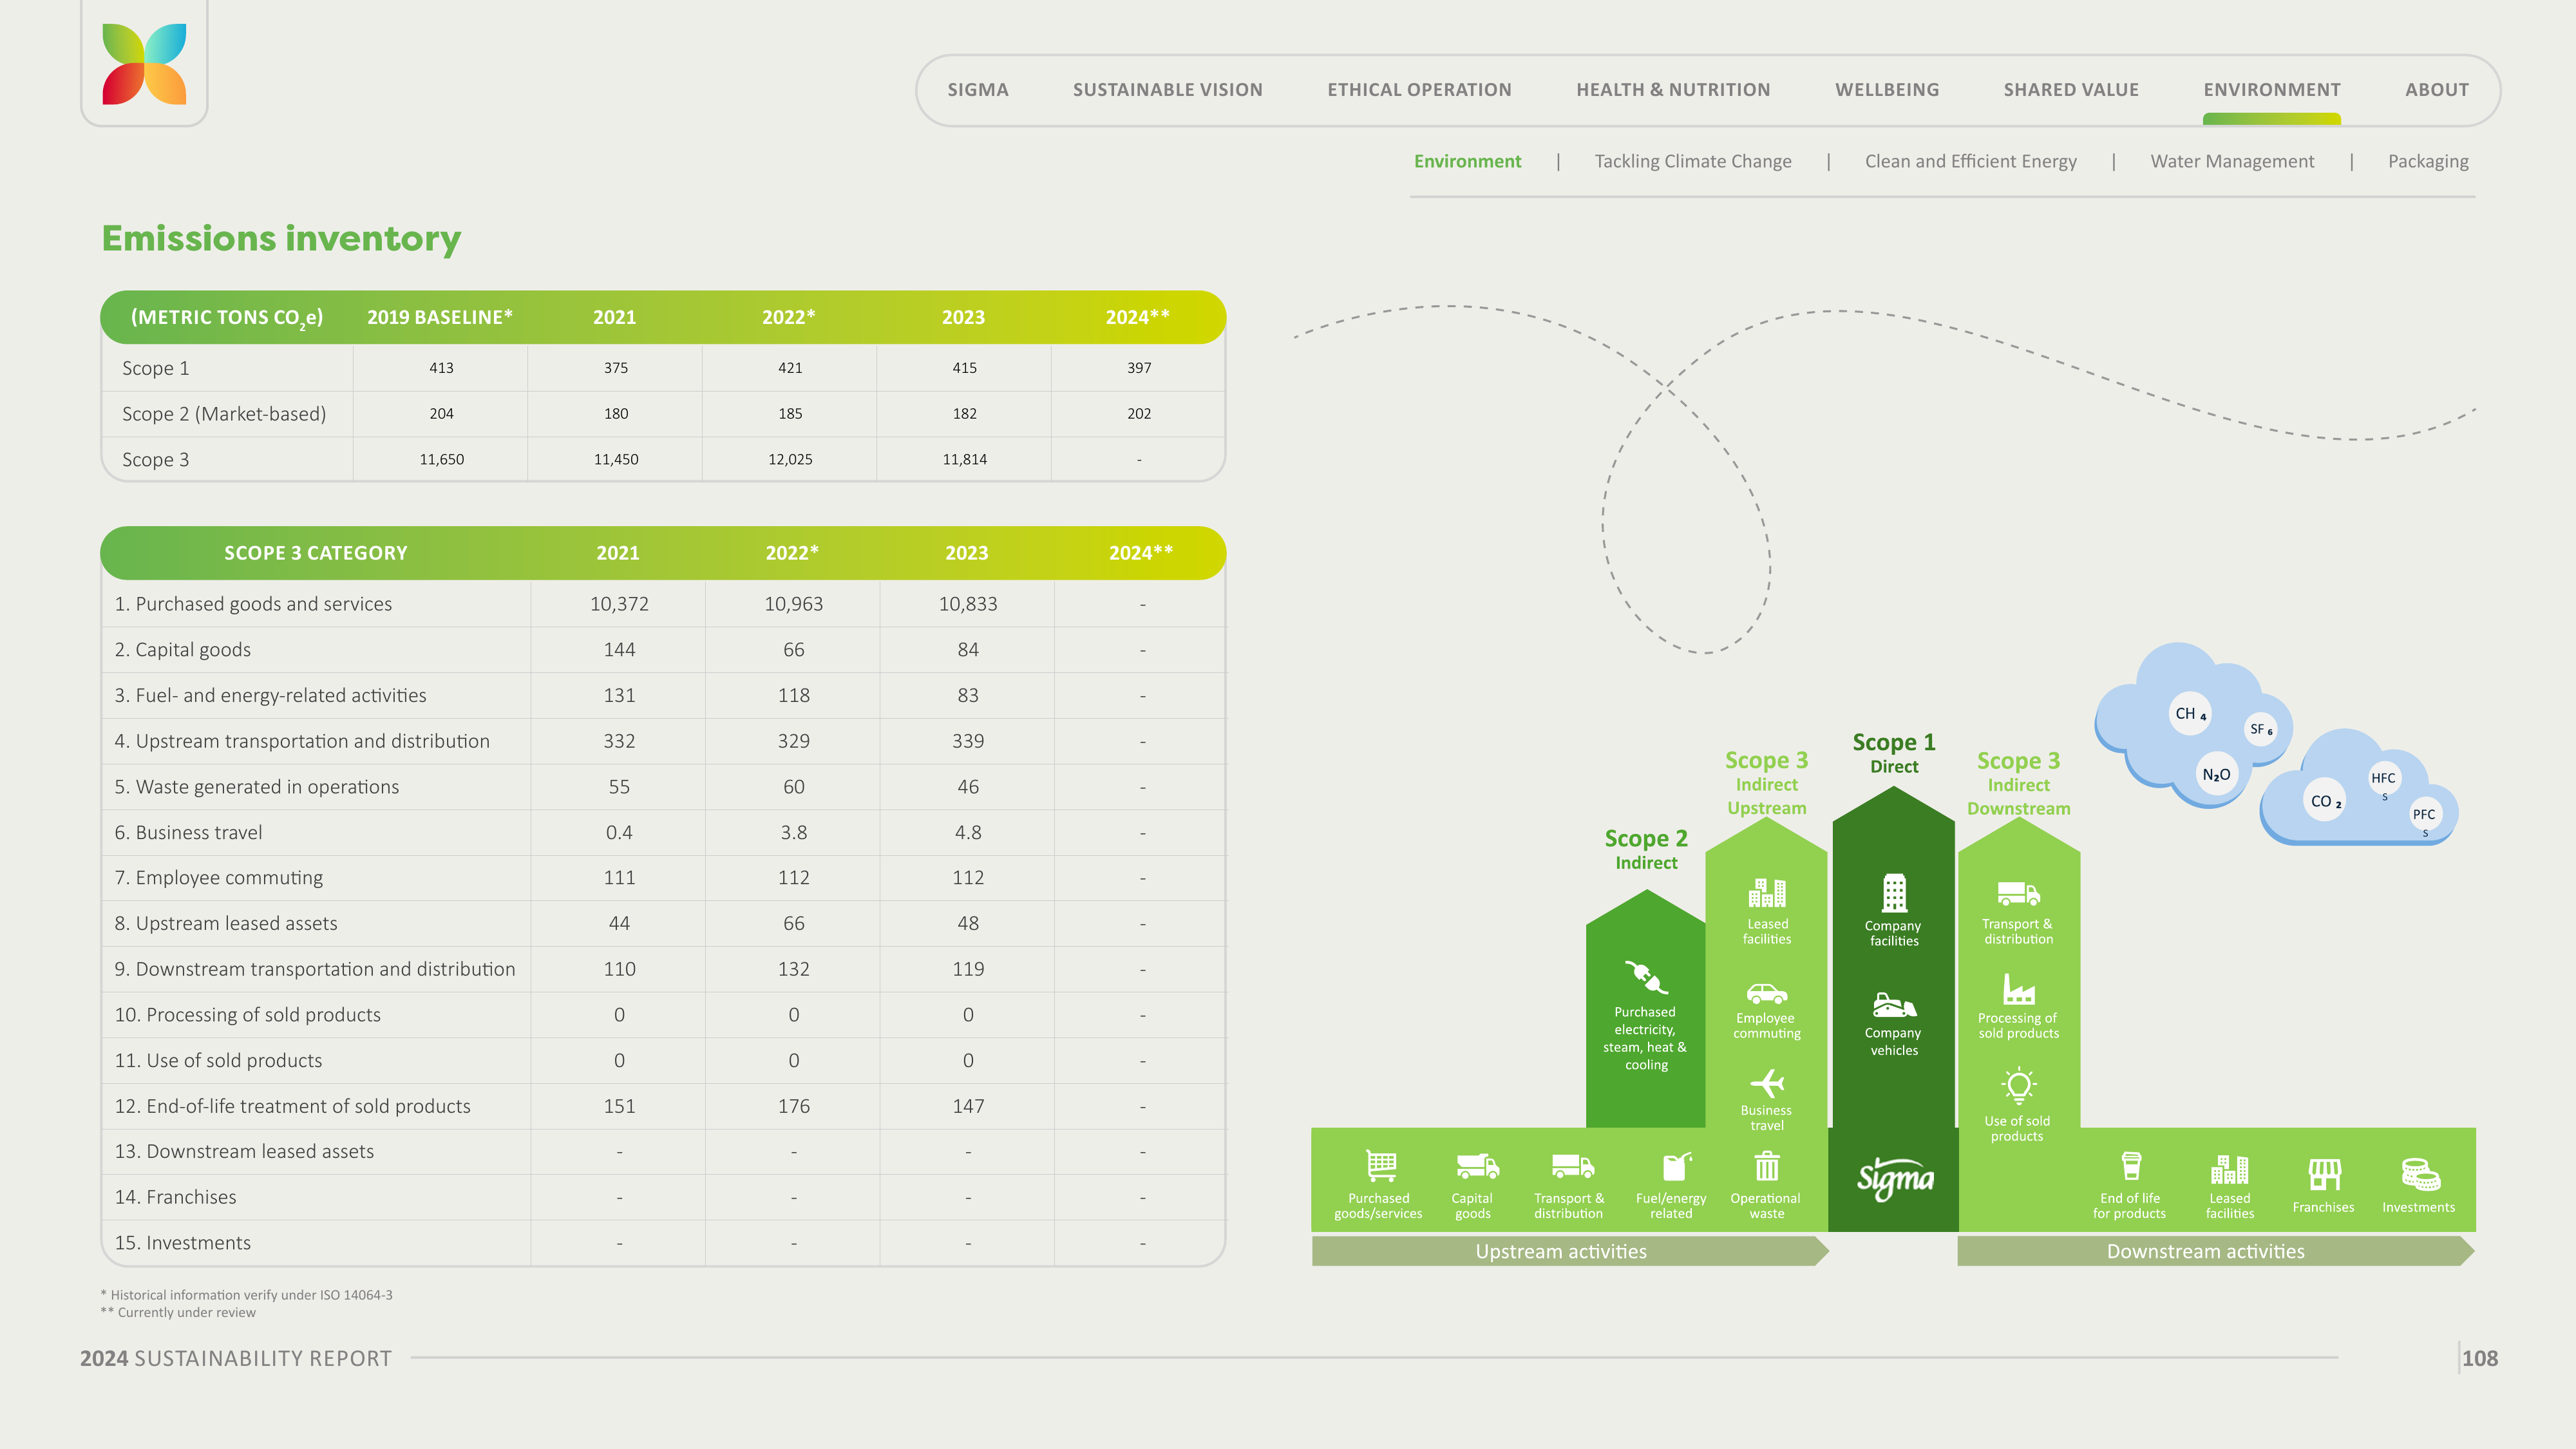Click the CO2 bubble in the cloud
The height and width of the screenshot is (1449, 2576).
click(x=2324, y=801)
